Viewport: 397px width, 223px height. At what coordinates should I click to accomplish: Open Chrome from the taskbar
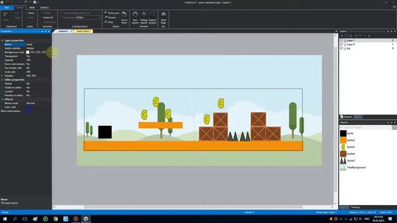click(x=55, y=219)
